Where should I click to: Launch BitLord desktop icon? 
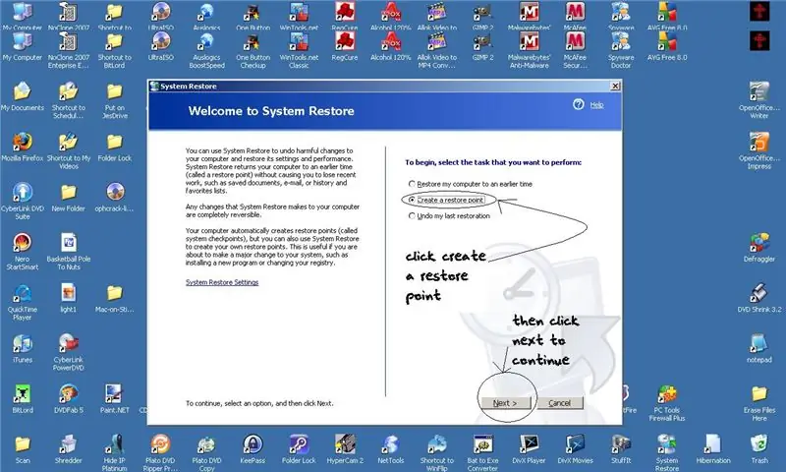[23, 394]
